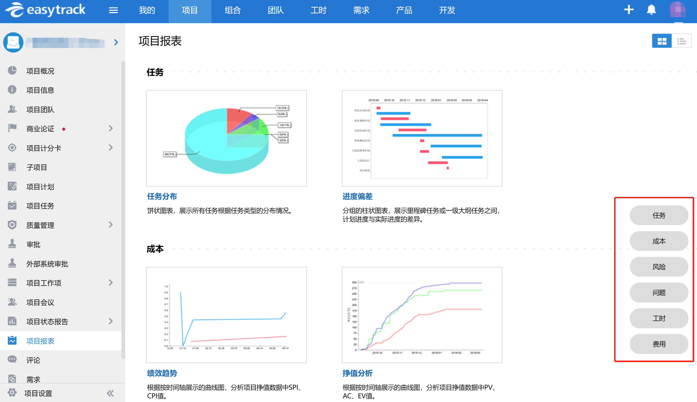The height and width of the screenshot is (402, 697).
Task: Expand the 商业论证 submenu
Action: pyautogui.click(x=111, y=129)
